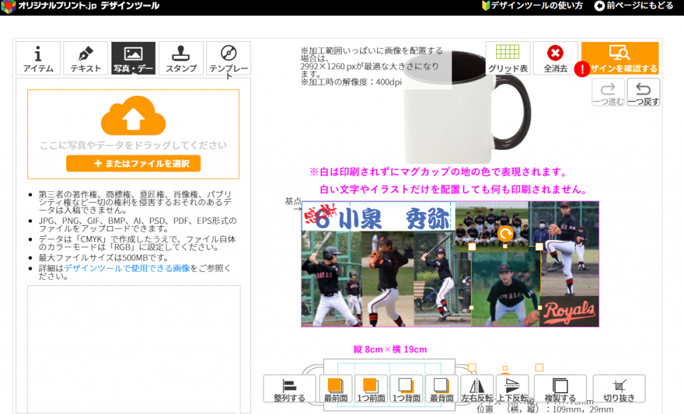
Task: Undo with 一つ戻す button
Action: point(643,92)
